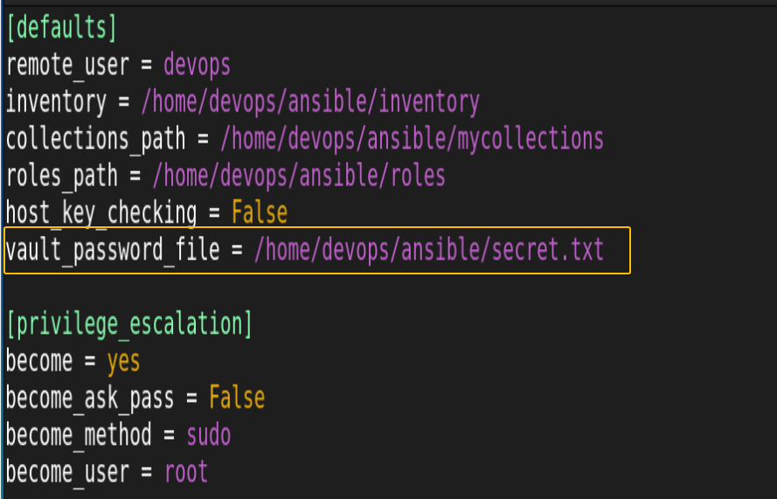Screen dimensions: 777x499
Task: Click the /home/devops/ansible/inventory path
Action: pos(310,102)
